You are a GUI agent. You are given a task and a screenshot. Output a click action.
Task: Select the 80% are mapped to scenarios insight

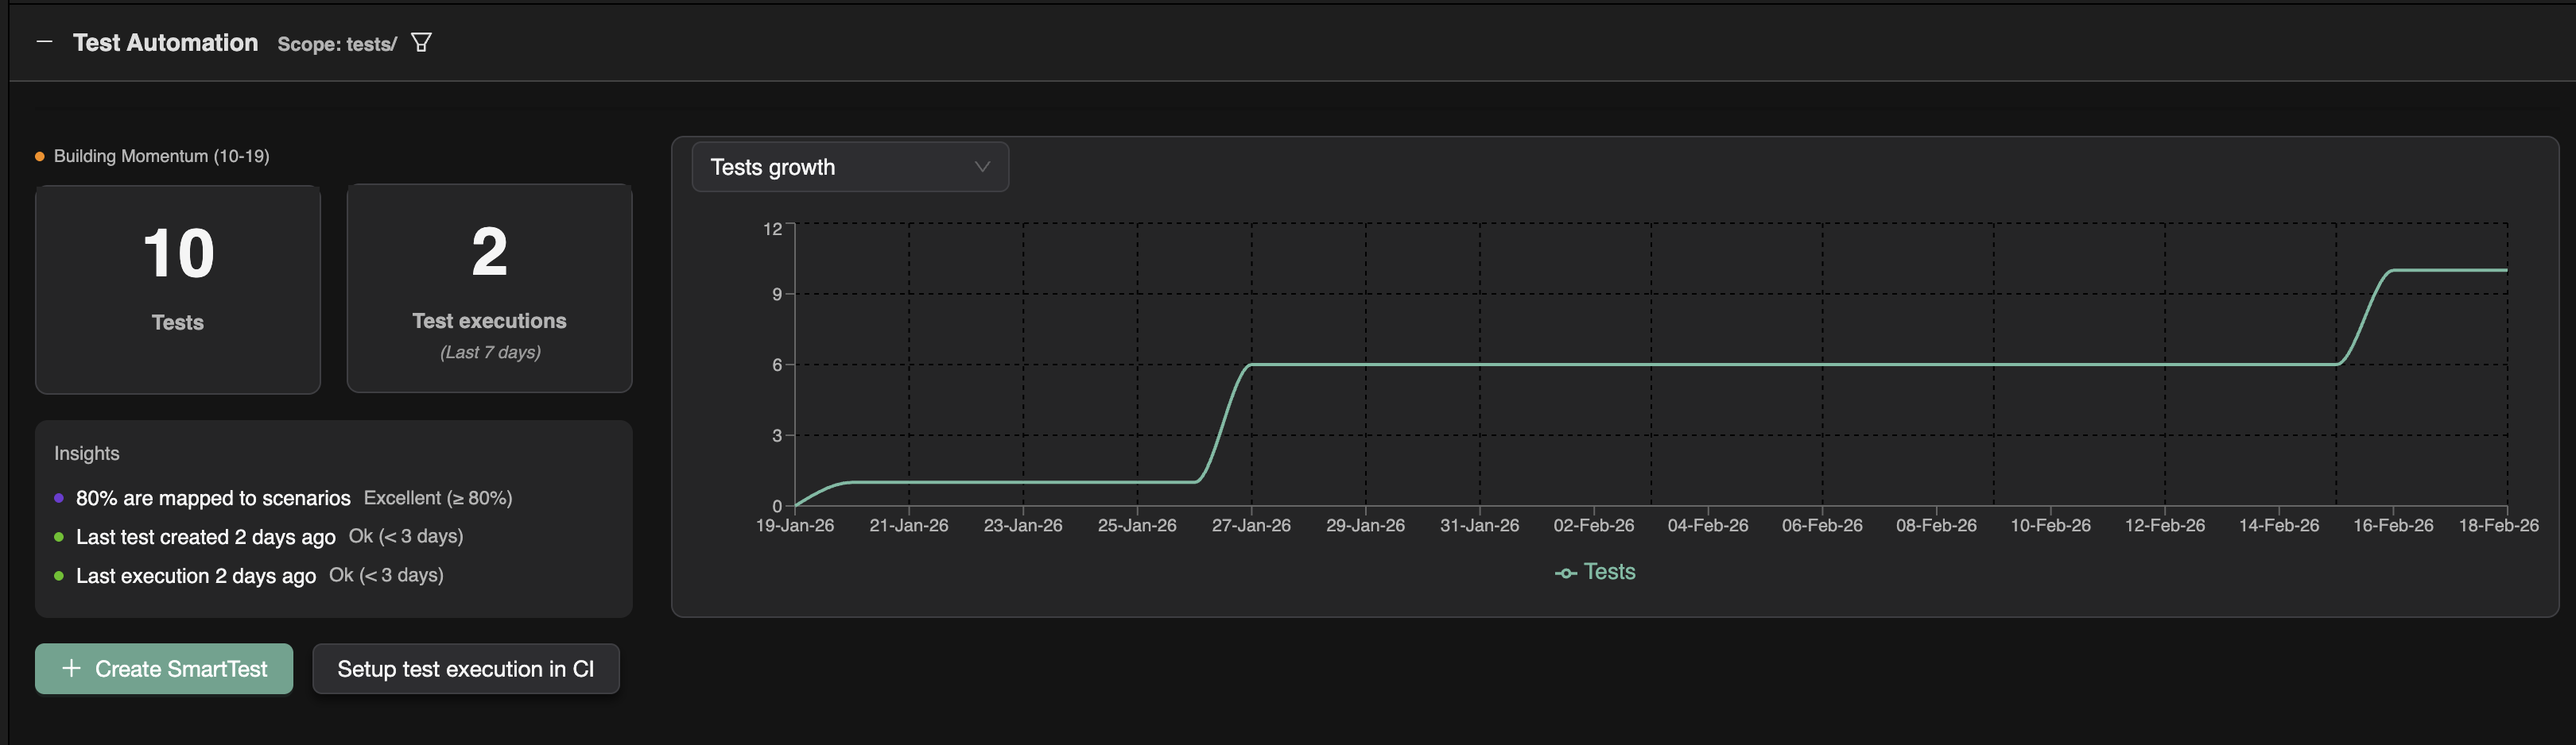pos(213,498)
